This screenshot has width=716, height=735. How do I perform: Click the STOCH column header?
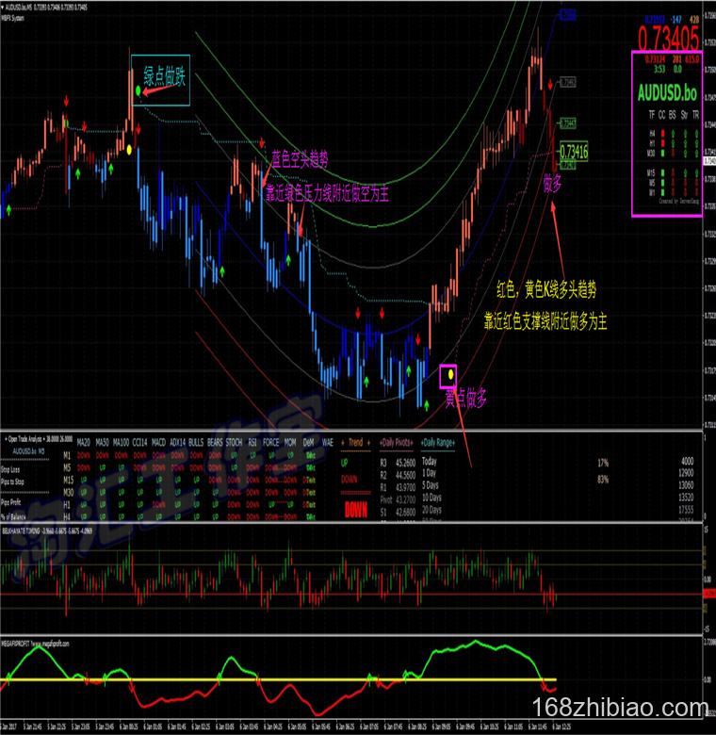234,442
